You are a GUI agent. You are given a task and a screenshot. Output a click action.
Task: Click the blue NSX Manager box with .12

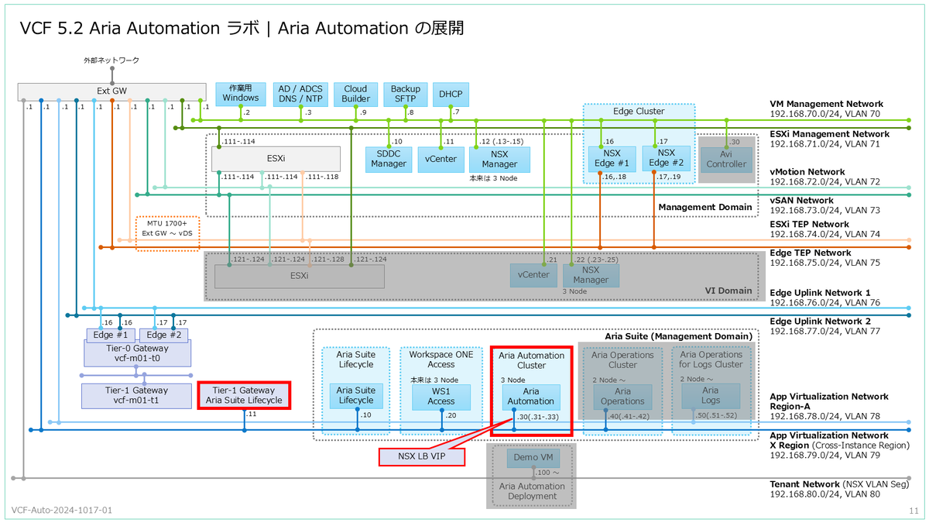499,159
